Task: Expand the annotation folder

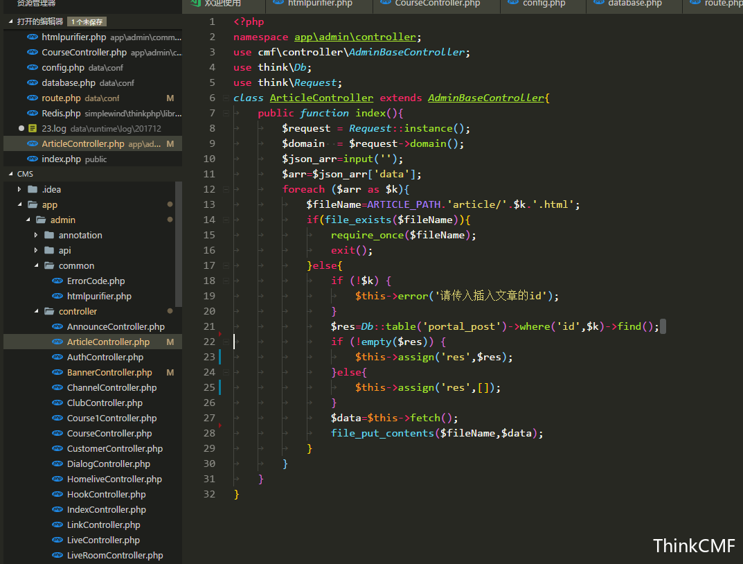Action: coord(36,235)
